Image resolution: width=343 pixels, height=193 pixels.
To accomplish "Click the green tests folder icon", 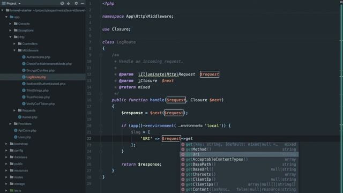I will 12,190.
